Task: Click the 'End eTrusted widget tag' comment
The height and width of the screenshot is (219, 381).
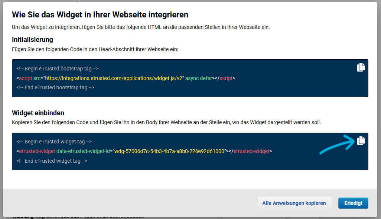Action: coord(52,161)
